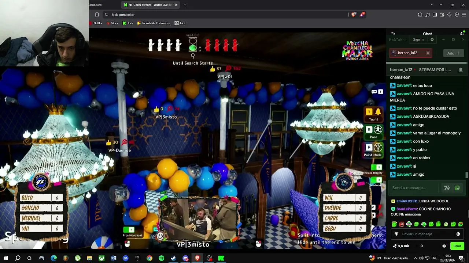Open the Leo AI sparkle icon

pos(449,15)
